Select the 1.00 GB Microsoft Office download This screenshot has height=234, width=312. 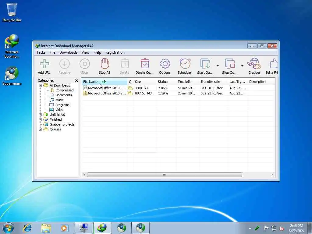178,88
